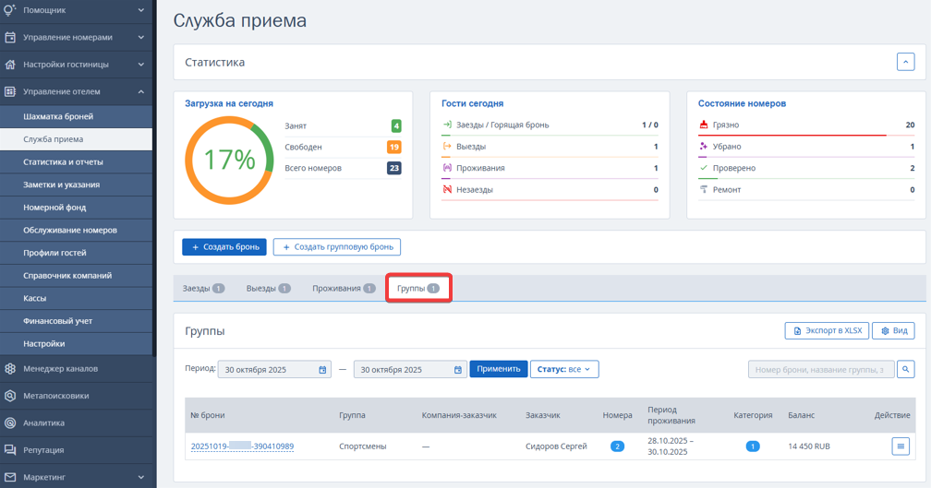Open the row action hamburger menu
This screenshot has width=931, height=488.
coord(901,446)
